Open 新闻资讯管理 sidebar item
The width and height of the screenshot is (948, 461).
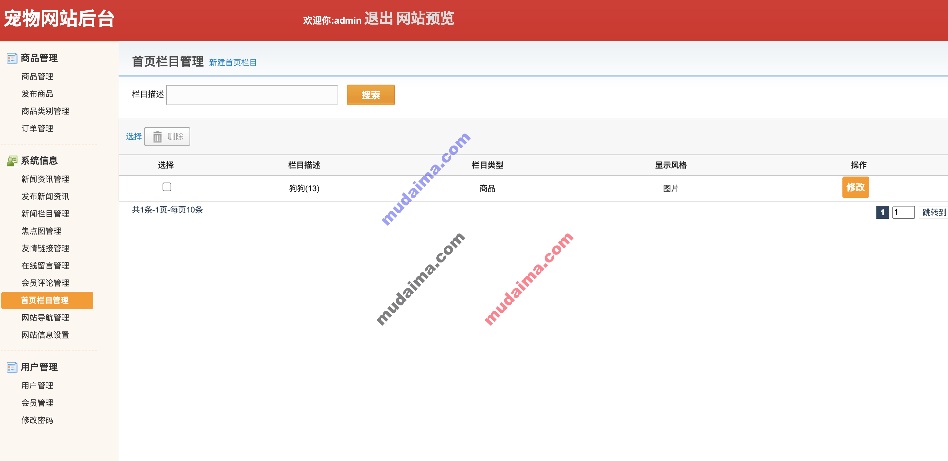(x=45, y=179)
